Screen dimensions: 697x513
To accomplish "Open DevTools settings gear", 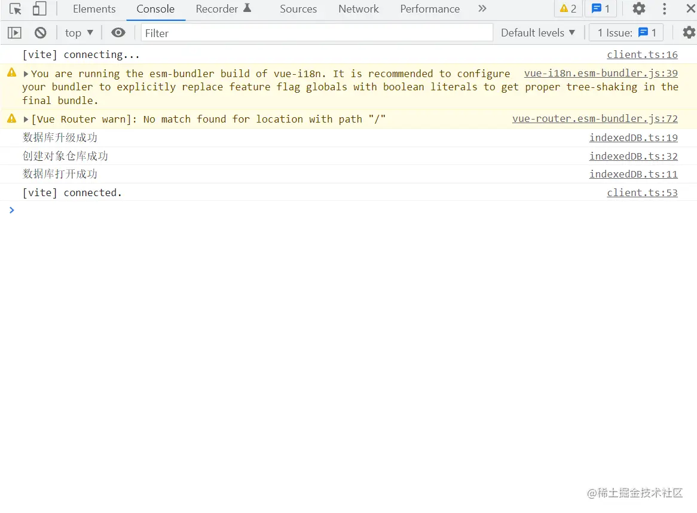I will point(639,8).
